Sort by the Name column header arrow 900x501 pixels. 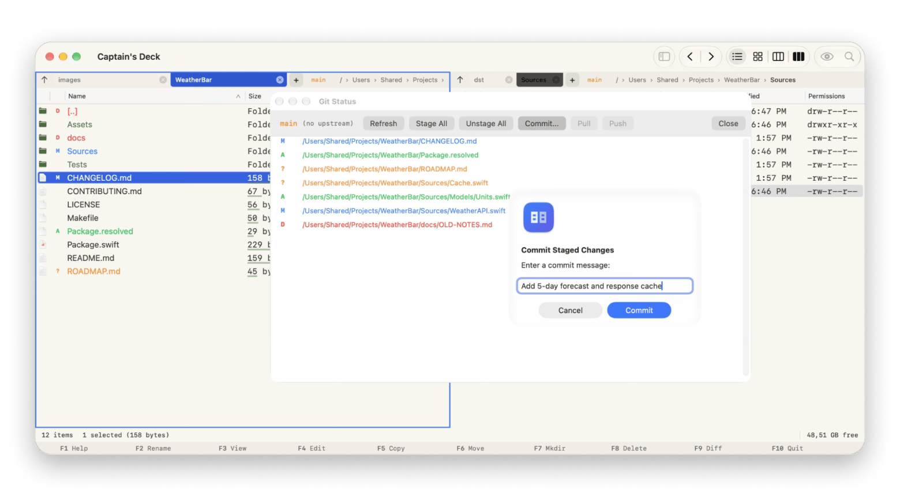coord(238,96)
